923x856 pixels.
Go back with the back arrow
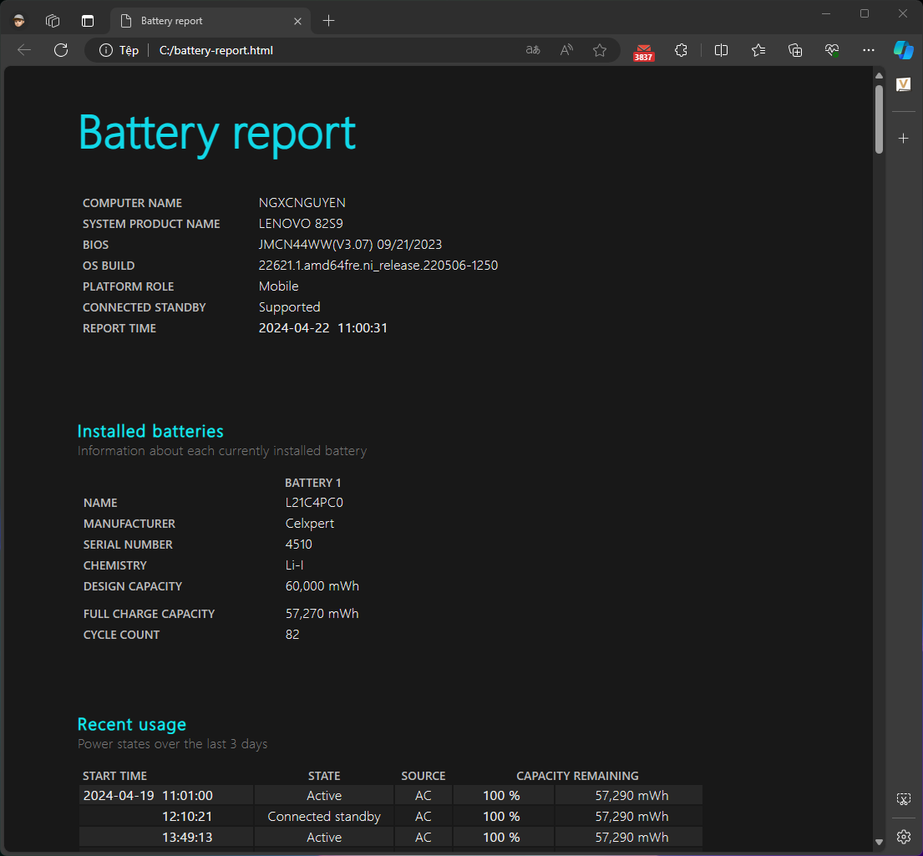pyautogui.click(x=24, y=50)
